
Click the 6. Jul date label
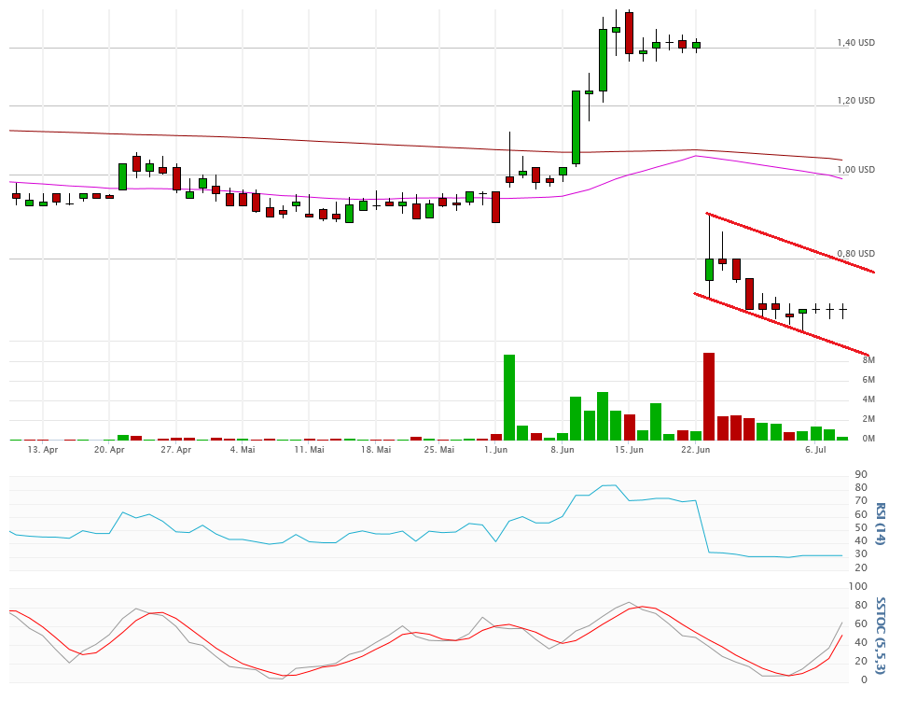815,450
